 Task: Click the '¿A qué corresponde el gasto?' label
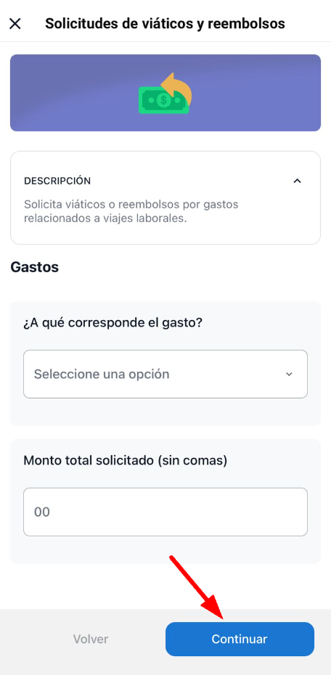(x=113, y=322)
